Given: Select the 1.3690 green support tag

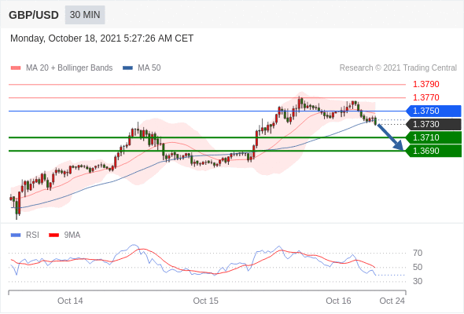Looking at the screenshot, I should 433,151.
